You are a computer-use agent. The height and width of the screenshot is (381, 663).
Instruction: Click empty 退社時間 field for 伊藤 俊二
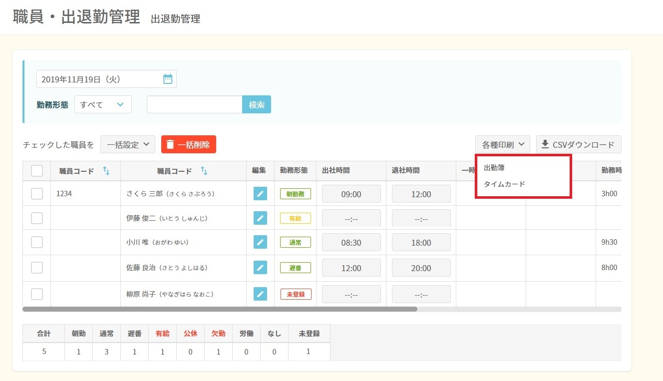pyautogui.click(x=421, y=218)
